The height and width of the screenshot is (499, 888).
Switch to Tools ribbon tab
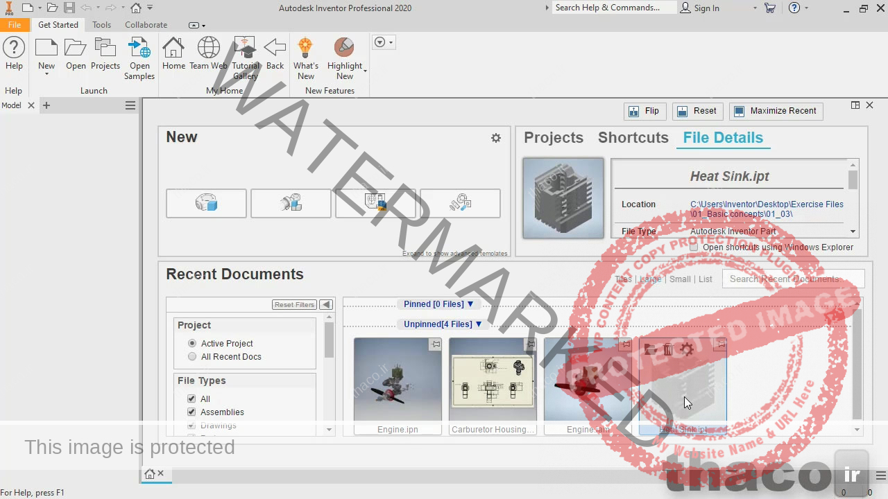coord(101,24)
